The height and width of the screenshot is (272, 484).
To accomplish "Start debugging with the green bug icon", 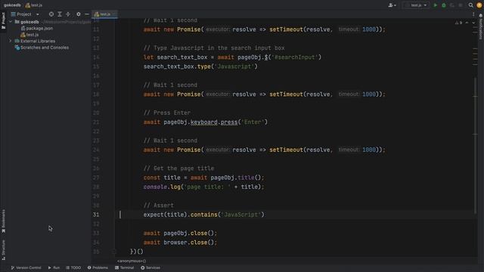I will point(444,5).
